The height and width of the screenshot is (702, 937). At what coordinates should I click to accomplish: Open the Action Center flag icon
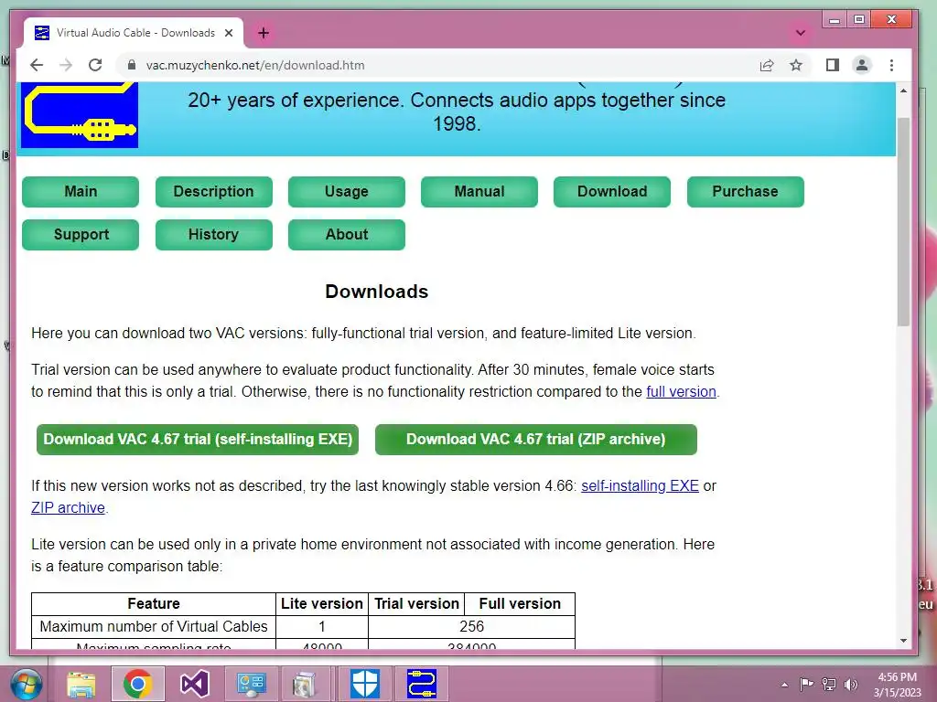pos(806,684)
